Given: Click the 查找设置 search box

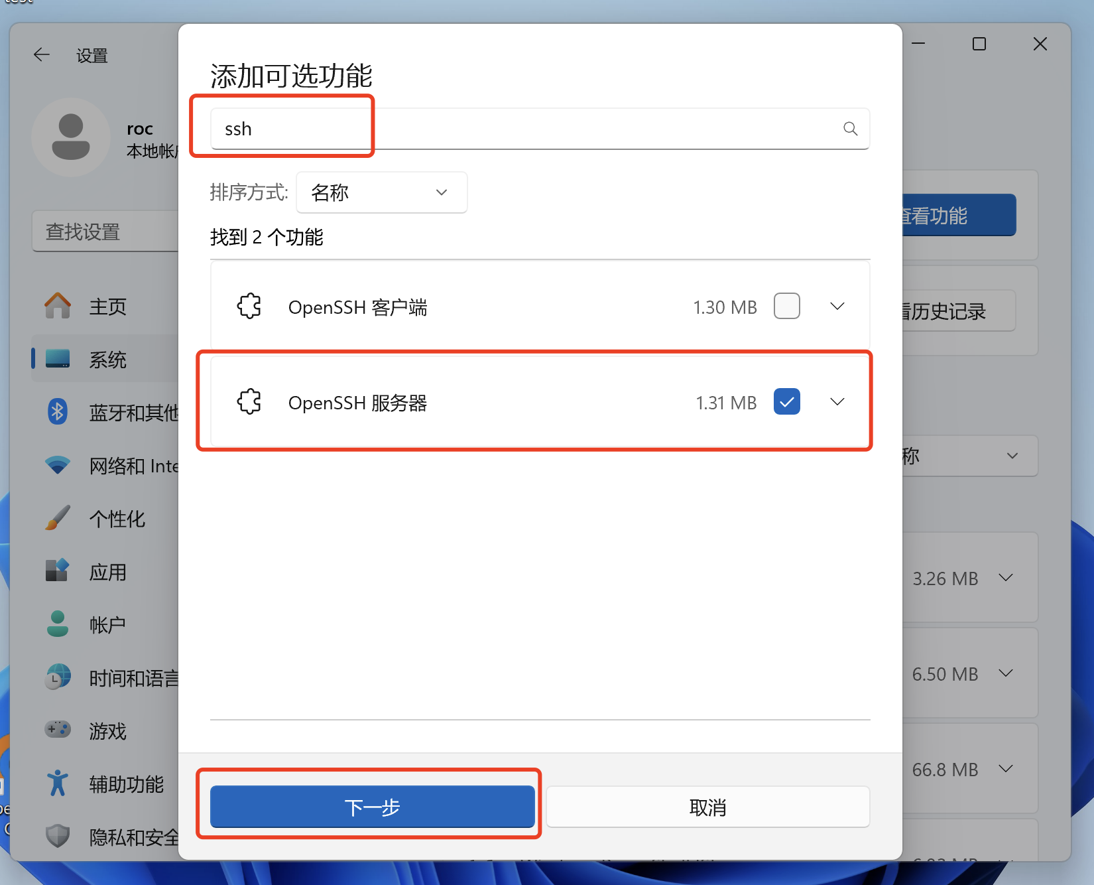Looking at the screenshot, I should 106,232.
